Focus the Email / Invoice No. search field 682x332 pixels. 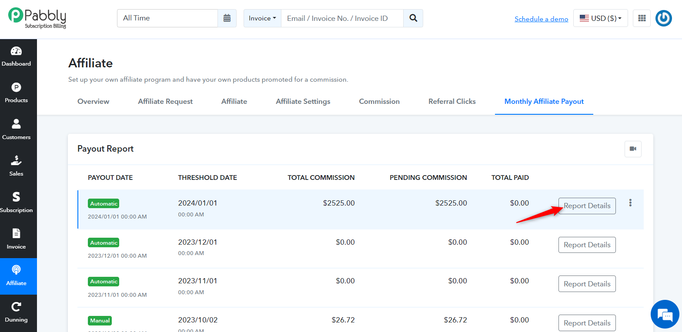[342, 18]
